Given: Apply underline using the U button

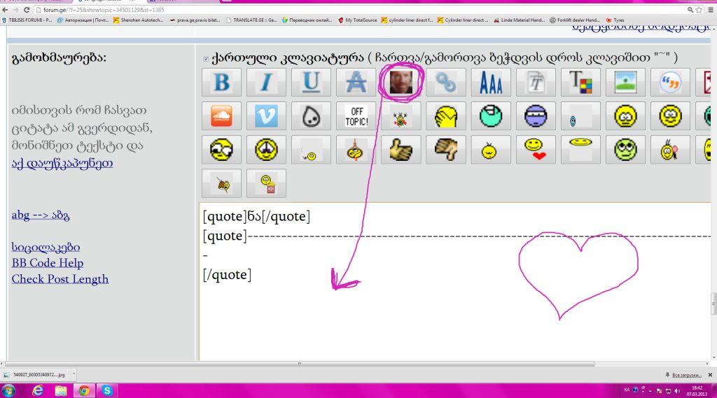Looking at the screenshot, I should point(311,83).
